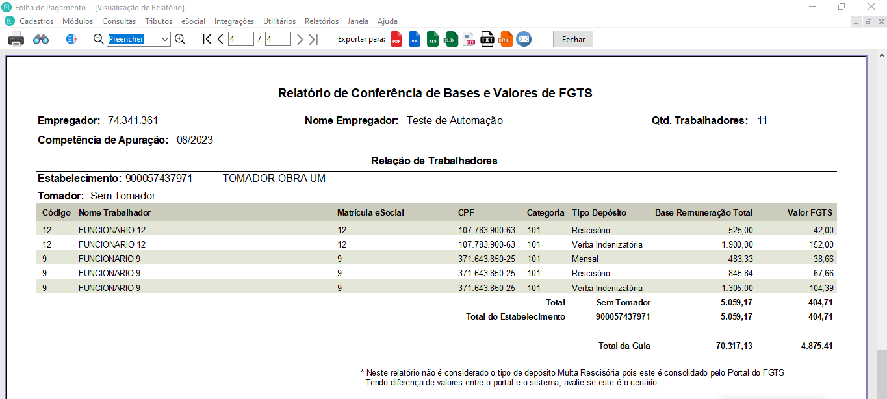This screenshot has width=887, height=399.
Task: Export the report as TXT file
Action: coord(487,39)
